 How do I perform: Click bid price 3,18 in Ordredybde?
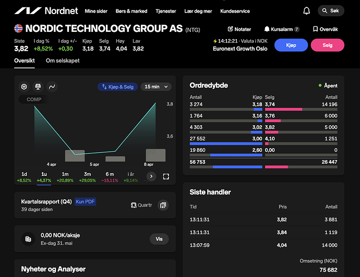coord(257,104)
